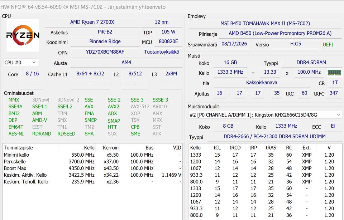Click the Tuotantoyksikkö field

pyautogui.click(x=162, y=52)
